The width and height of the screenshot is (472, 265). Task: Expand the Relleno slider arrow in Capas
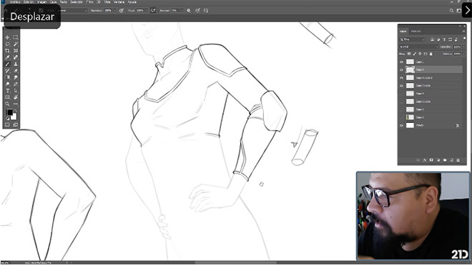tap(463, 54)
